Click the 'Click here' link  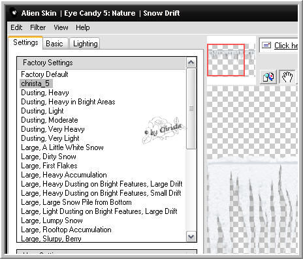pyautogui.click(x=286, y=46)
